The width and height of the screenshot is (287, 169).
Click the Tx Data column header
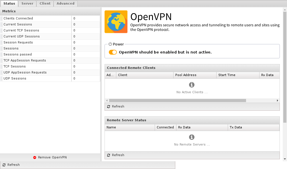coord(253,127)
